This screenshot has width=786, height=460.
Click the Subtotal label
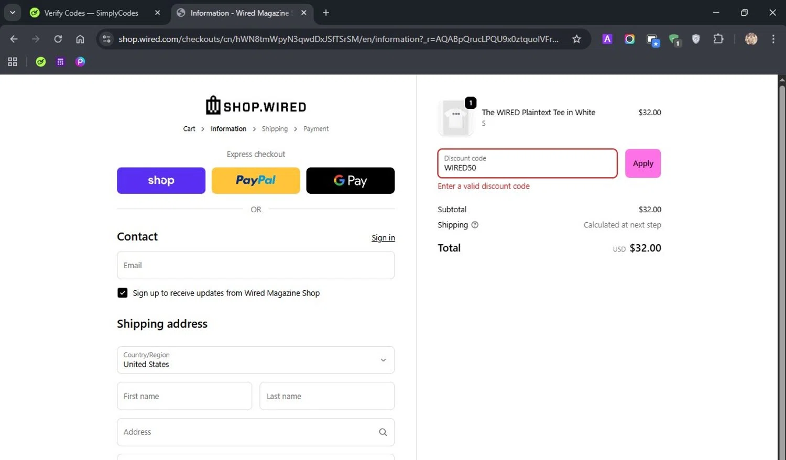click(x=452, y=210)
